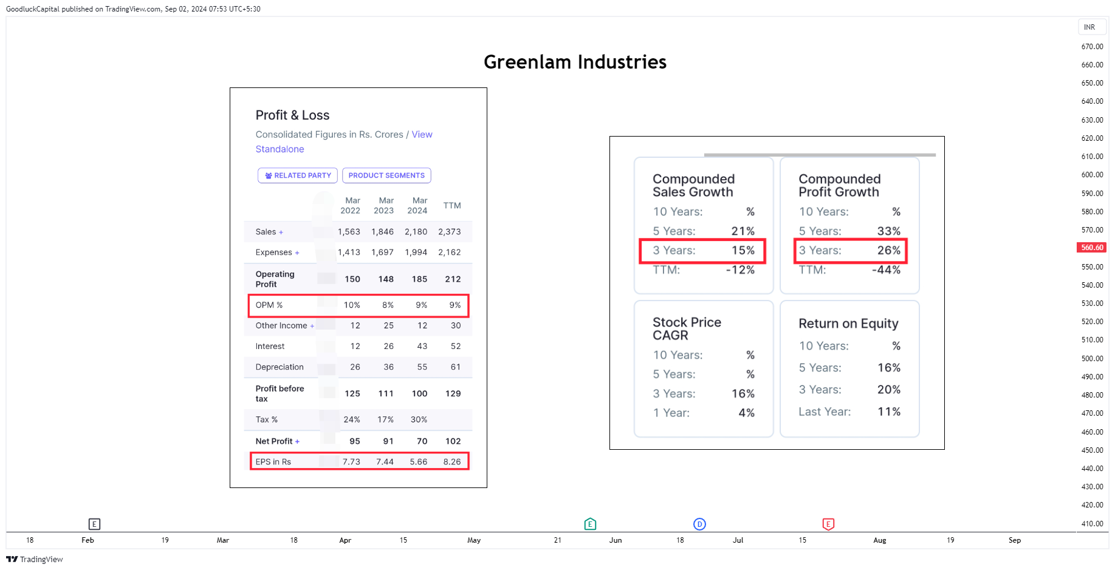The image size is (1115, 570).
Task: Click the red earnings marker before Aug
Action: [x=828, y=524]
